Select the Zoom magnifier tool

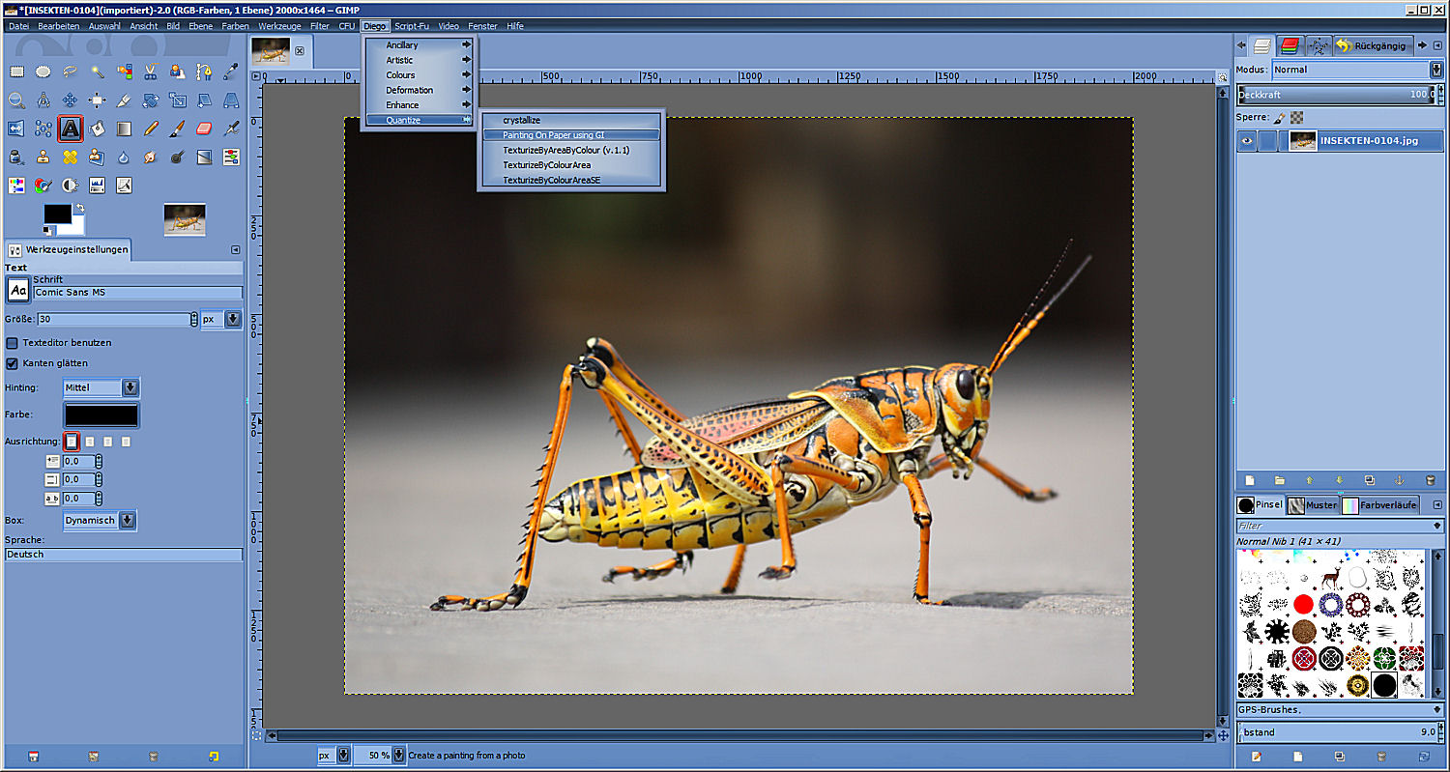pyautogui.click(x=16, y=100)
